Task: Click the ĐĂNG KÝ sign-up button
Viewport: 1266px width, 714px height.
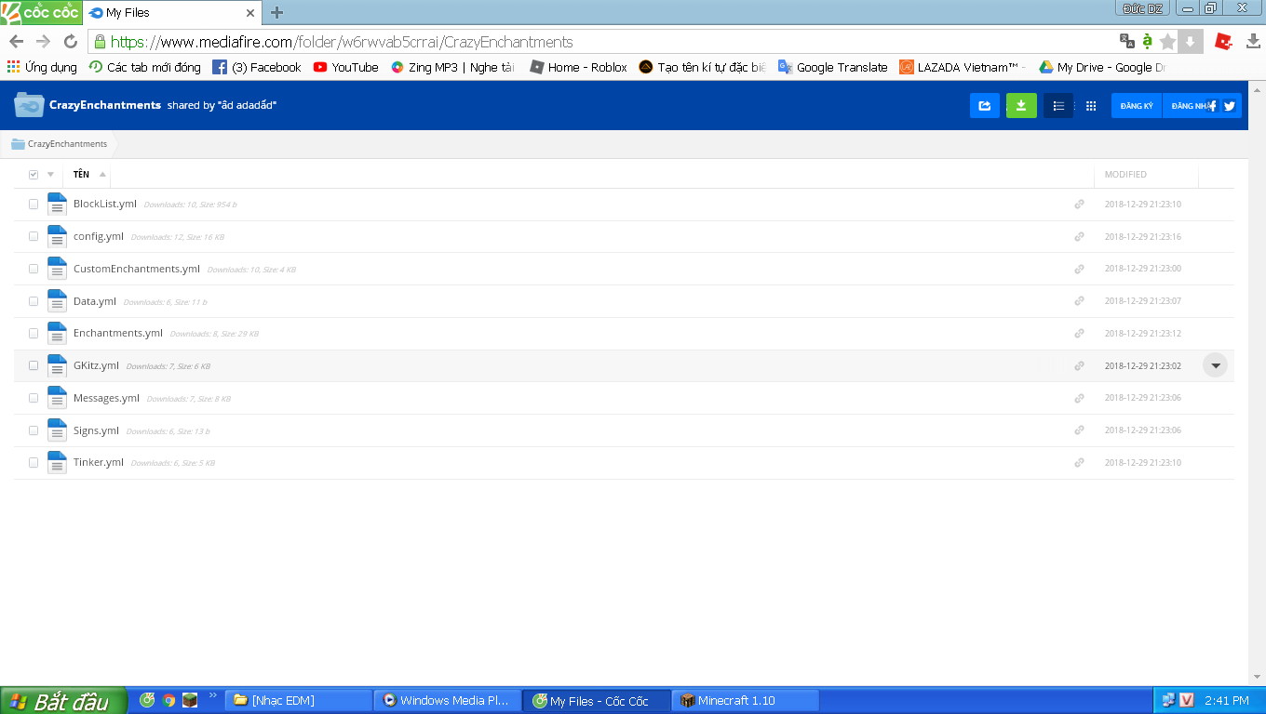Action: click(1137, 106)
